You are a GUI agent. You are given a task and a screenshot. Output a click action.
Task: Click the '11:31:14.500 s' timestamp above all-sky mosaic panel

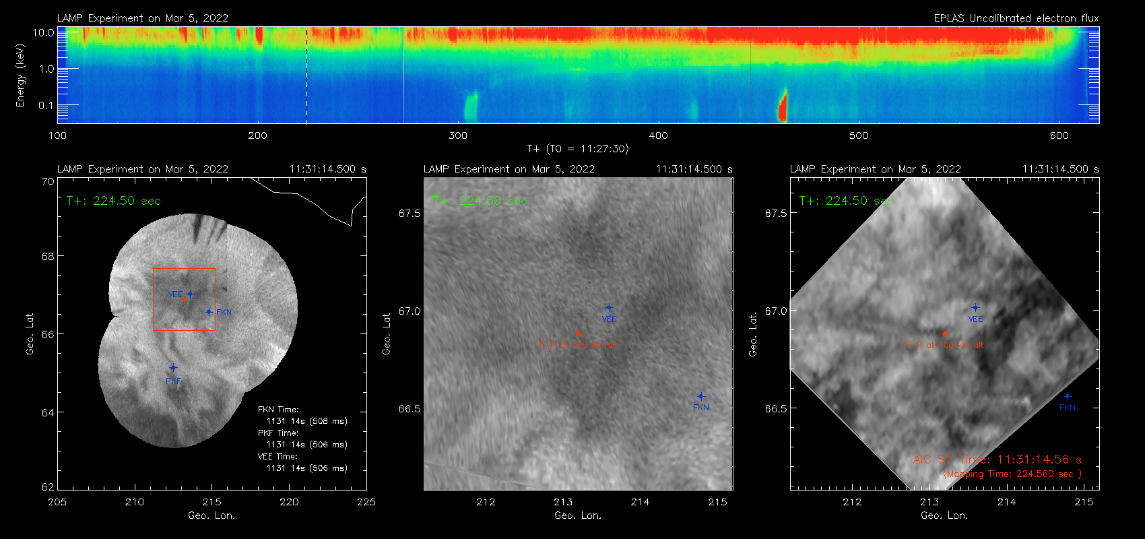click(x=328, y=169)
